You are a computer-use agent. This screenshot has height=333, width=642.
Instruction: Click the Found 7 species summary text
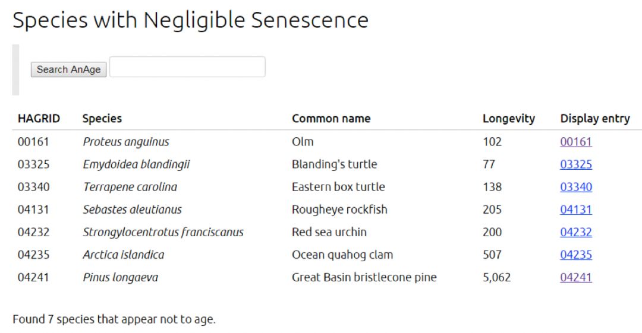pos(114,319)
